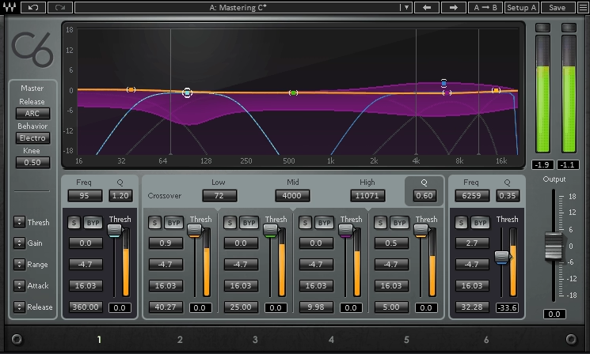Redo the last undone change
Image resolution: width=590 pixels, height=354 pixels.
(60, 8)
